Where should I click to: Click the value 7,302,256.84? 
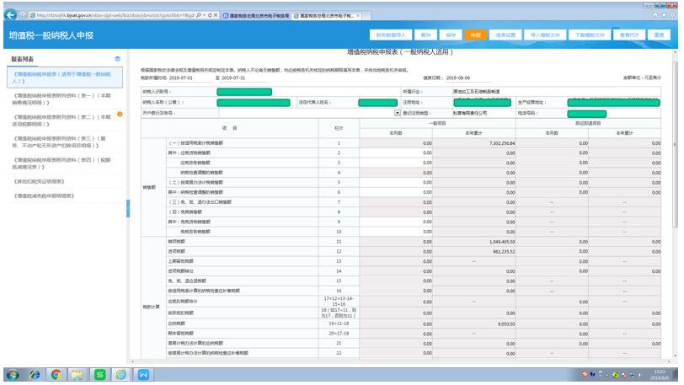click(x=502, y=143)
